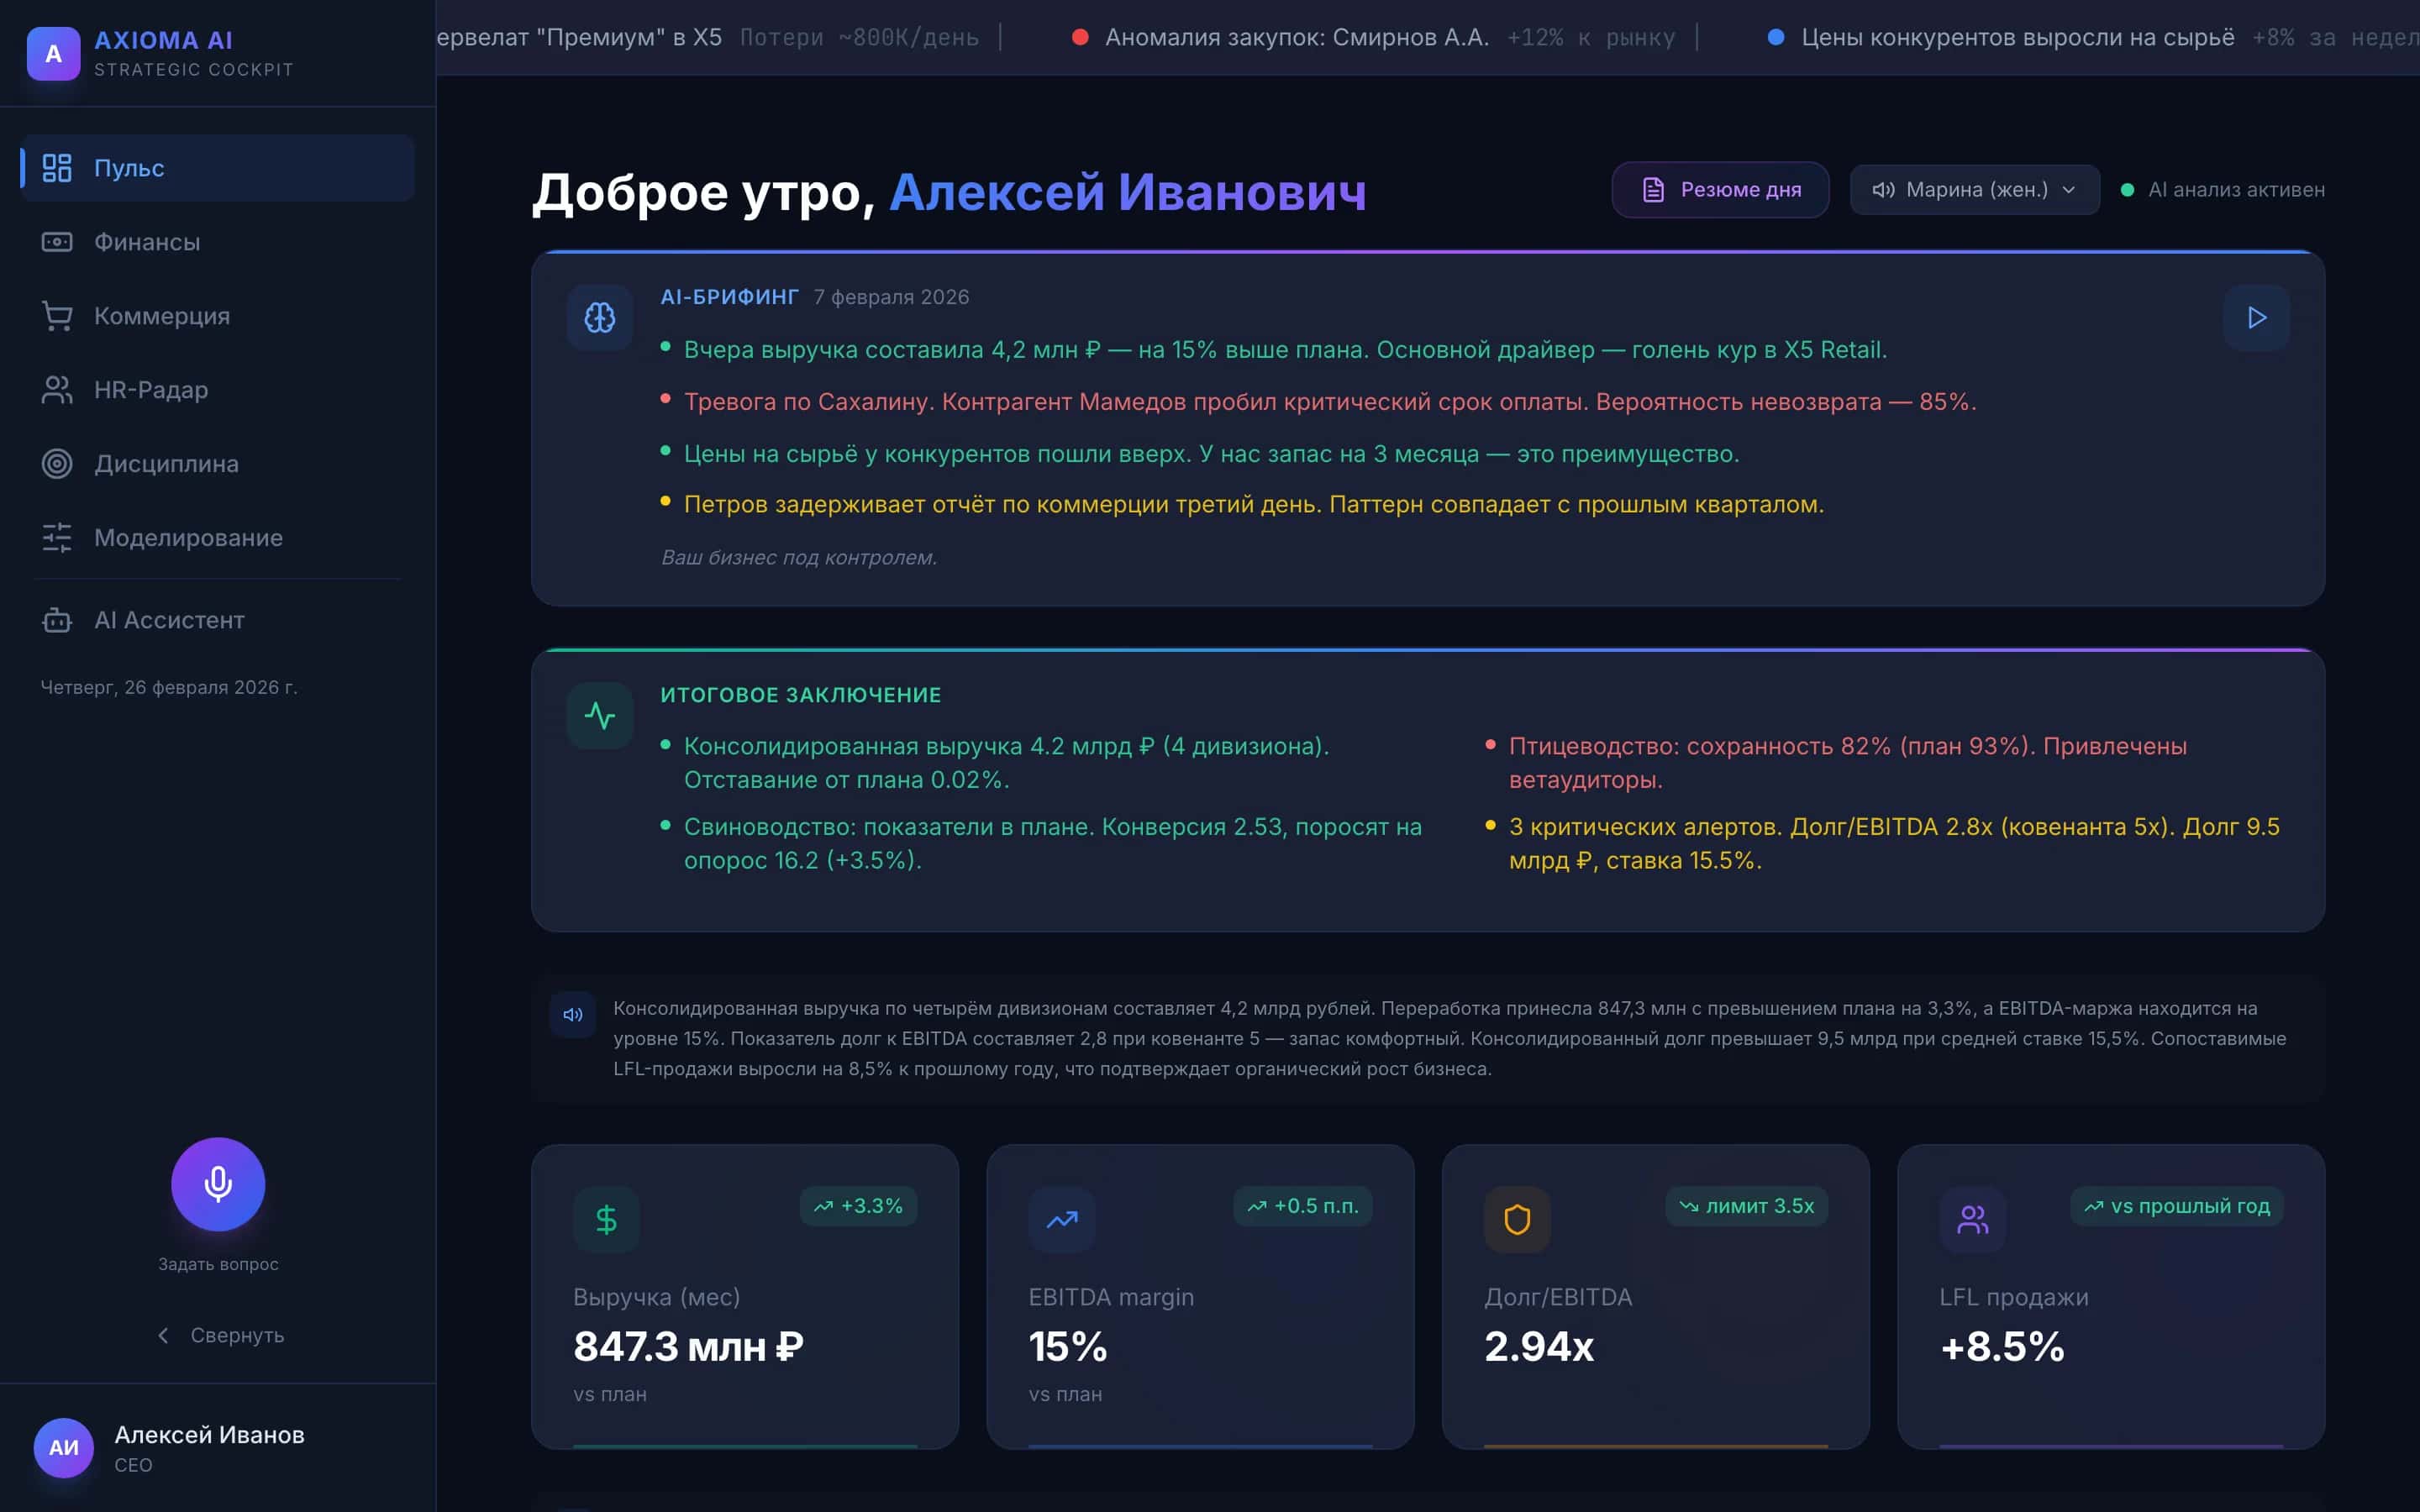The width and height of the screenshot is (2420, 1512).
Task: Switch to HR-Радар section
Action: (217, 390)
